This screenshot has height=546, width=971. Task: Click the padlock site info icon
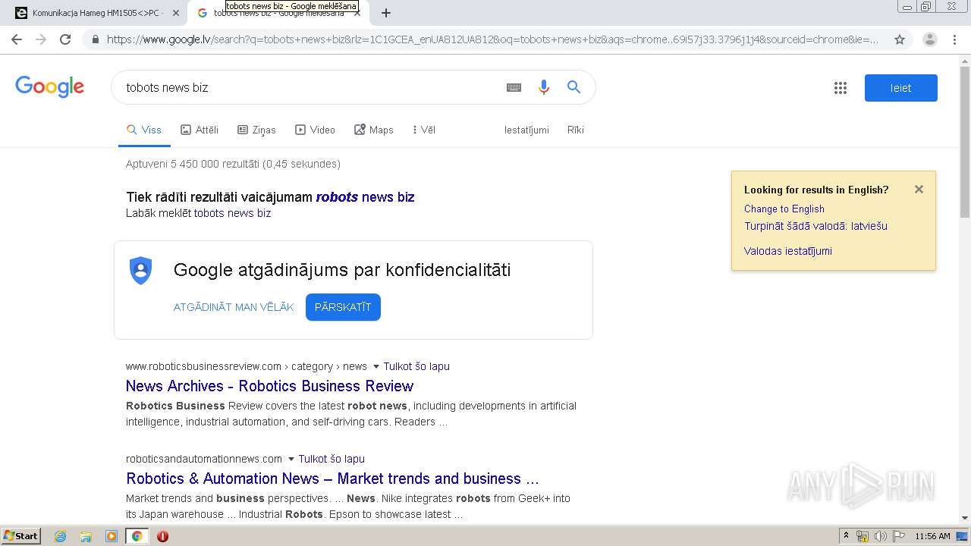tap(96, 39)
